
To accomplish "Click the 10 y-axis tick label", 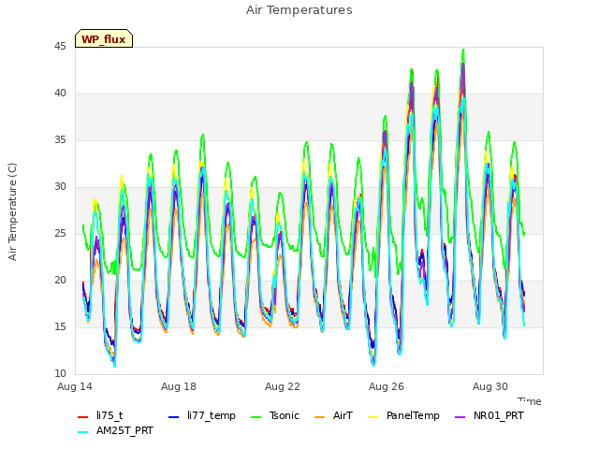I will pos(60,373).
